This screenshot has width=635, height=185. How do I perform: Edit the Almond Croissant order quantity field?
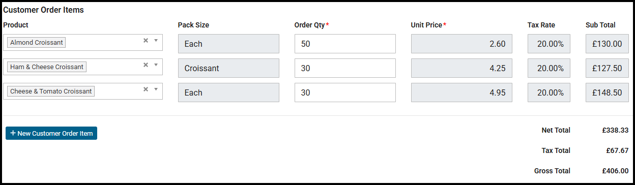point(345,44)
